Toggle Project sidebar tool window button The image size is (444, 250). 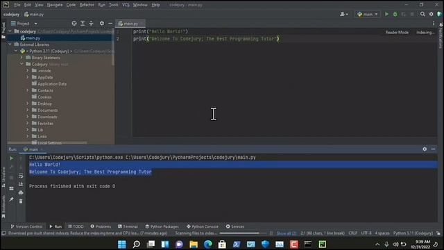(x=3, y=31)
